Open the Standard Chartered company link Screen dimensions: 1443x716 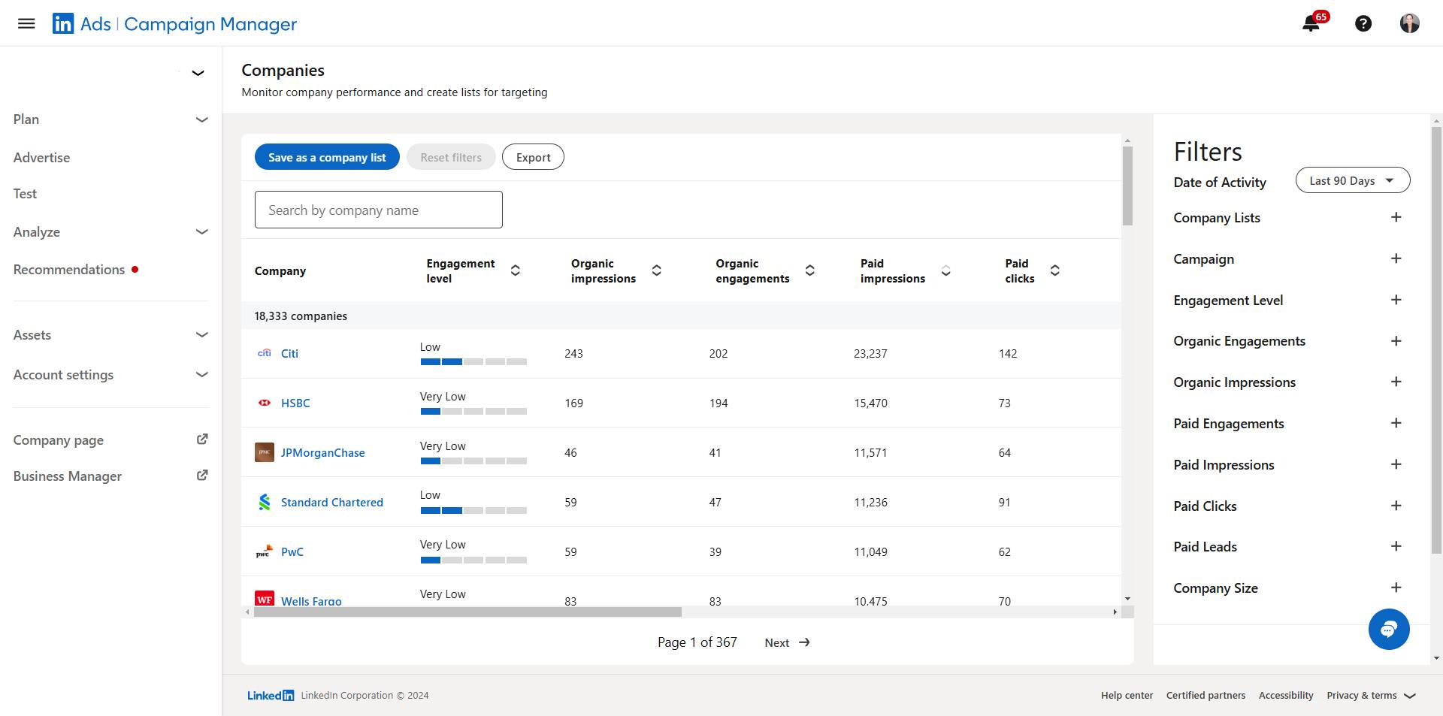pyautogui.click(x=331, y=502)
